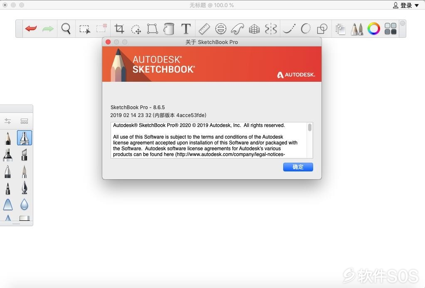This screenshot has height=288, width=425.
Task: Click the legal-notices URL text
Action: point(231,154)
